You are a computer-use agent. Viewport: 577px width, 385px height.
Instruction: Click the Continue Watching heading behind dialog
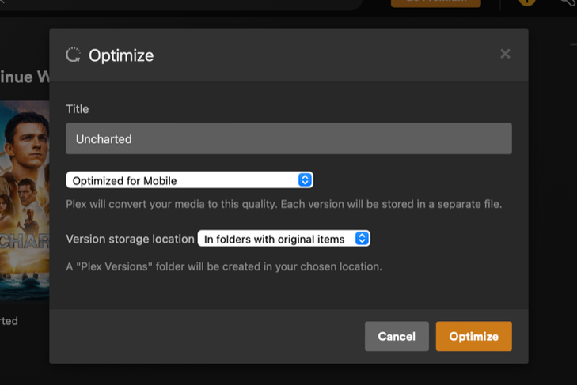tap(24, 77)
